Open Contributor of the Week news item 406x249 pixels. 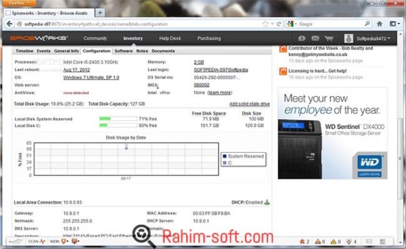(x=330, y=51)
